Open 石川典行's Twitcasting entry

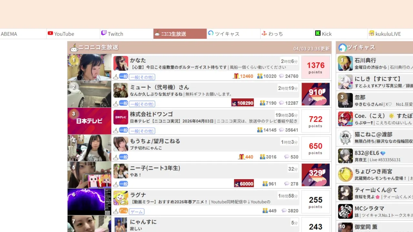(375, 63)
